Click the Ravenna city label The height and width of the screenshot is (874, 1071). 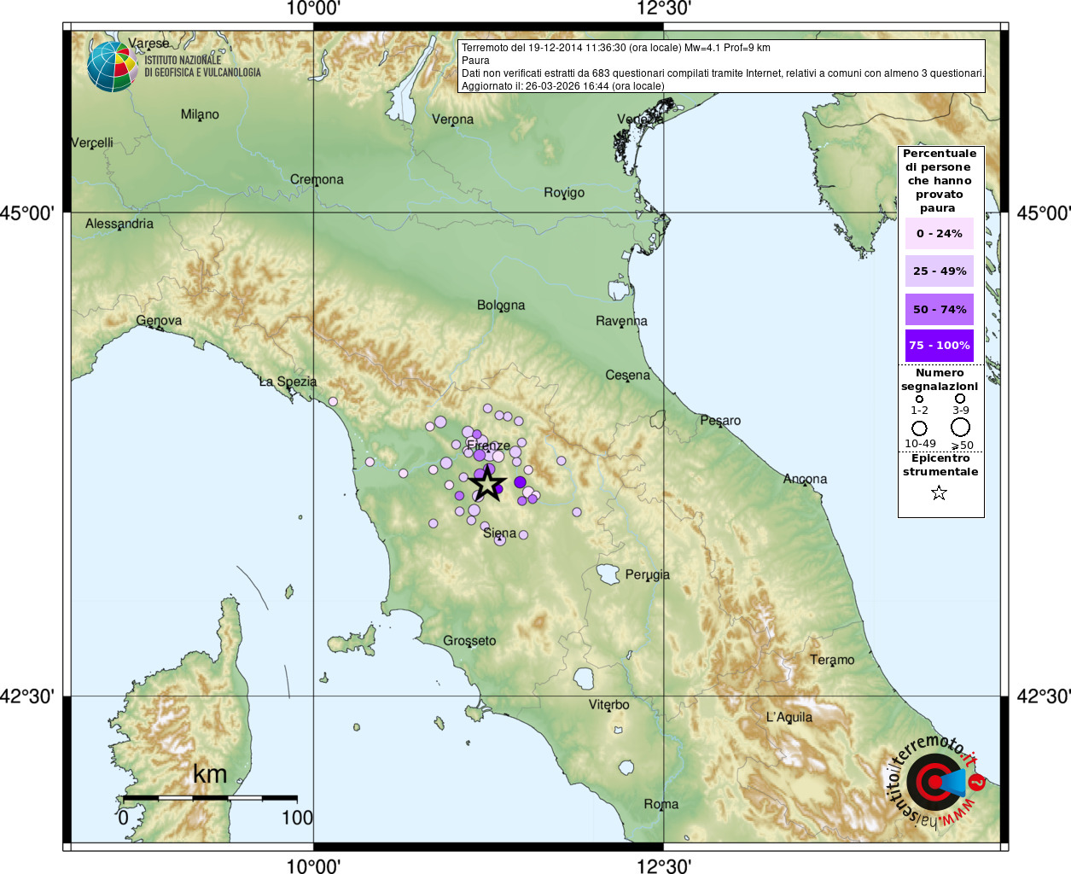pyautogui.click(x=621, y=321)
